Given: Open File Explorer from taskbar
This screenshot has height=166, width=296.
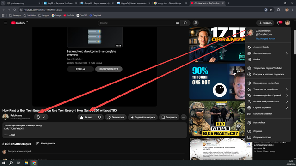Looking at the screenshot, I should pos(26,163).
